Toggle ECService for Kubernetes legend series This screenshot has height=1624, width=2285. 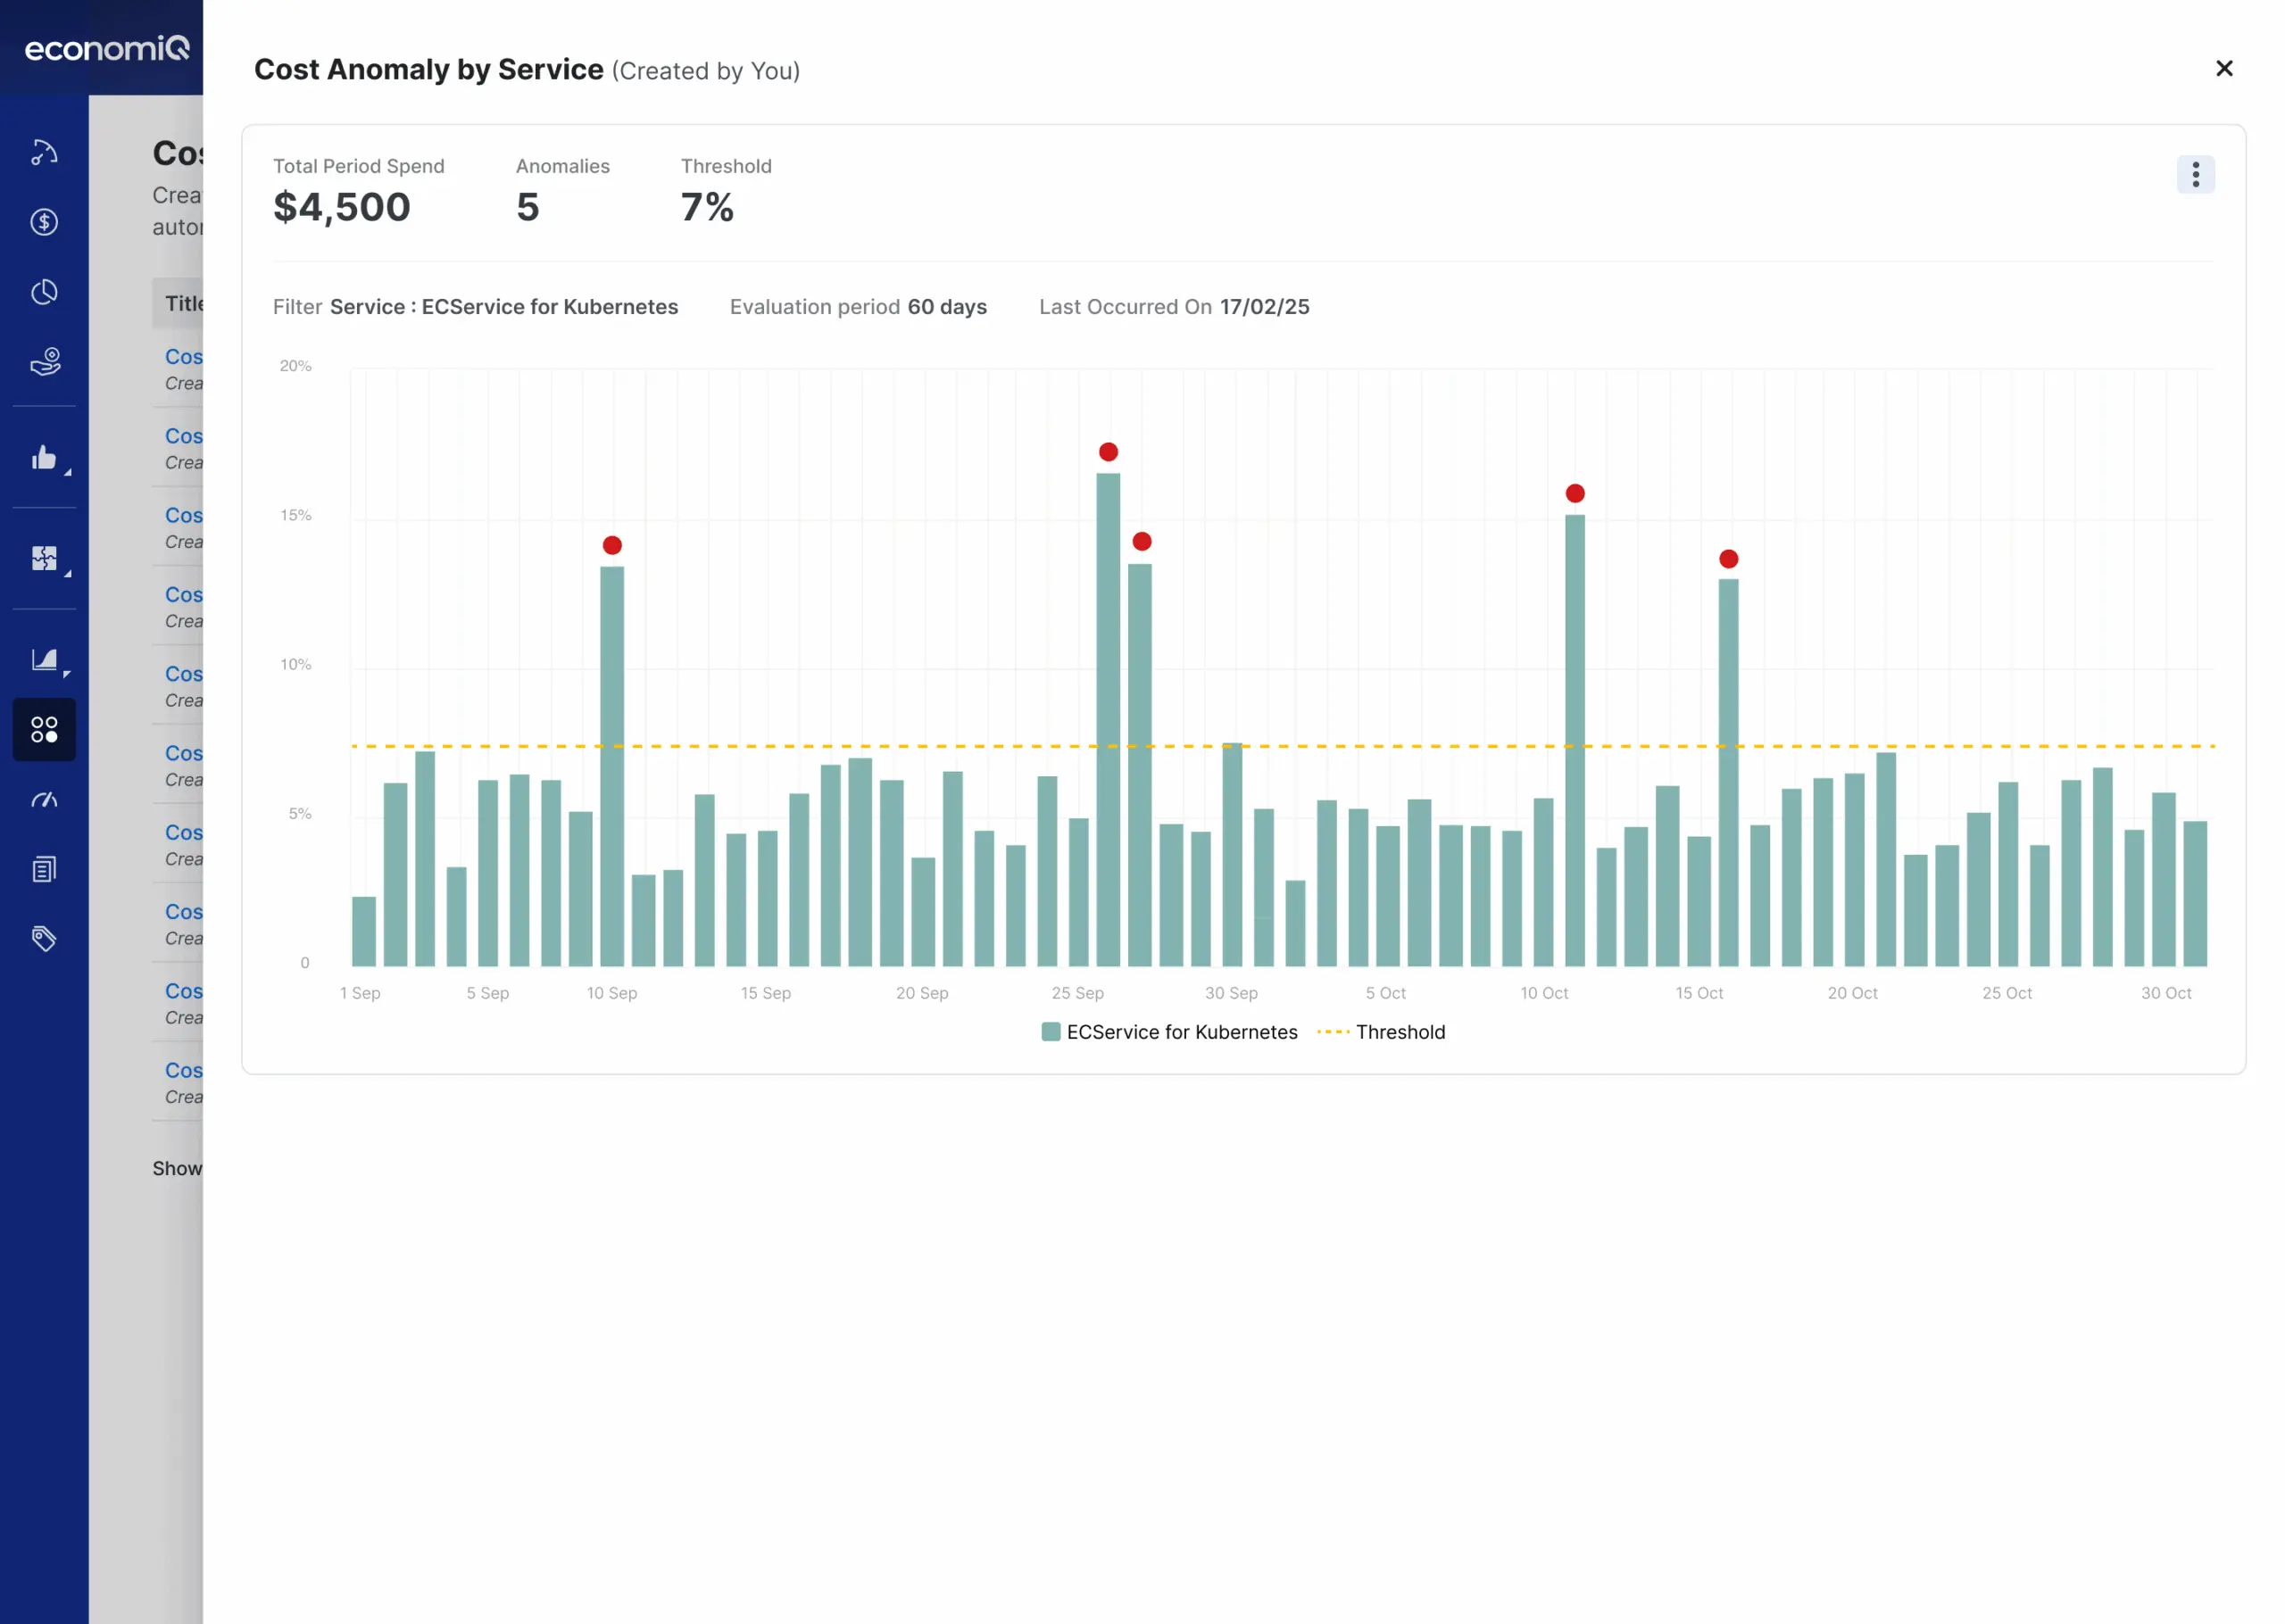[x=1181, y=1032]
